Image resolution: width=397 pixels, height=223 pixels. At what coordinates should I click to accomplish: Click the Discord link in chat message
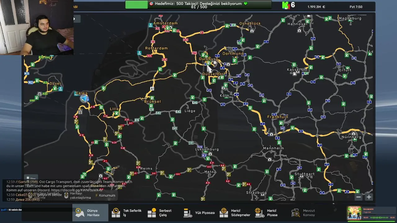pyautogui.click(x=77, y=190)
